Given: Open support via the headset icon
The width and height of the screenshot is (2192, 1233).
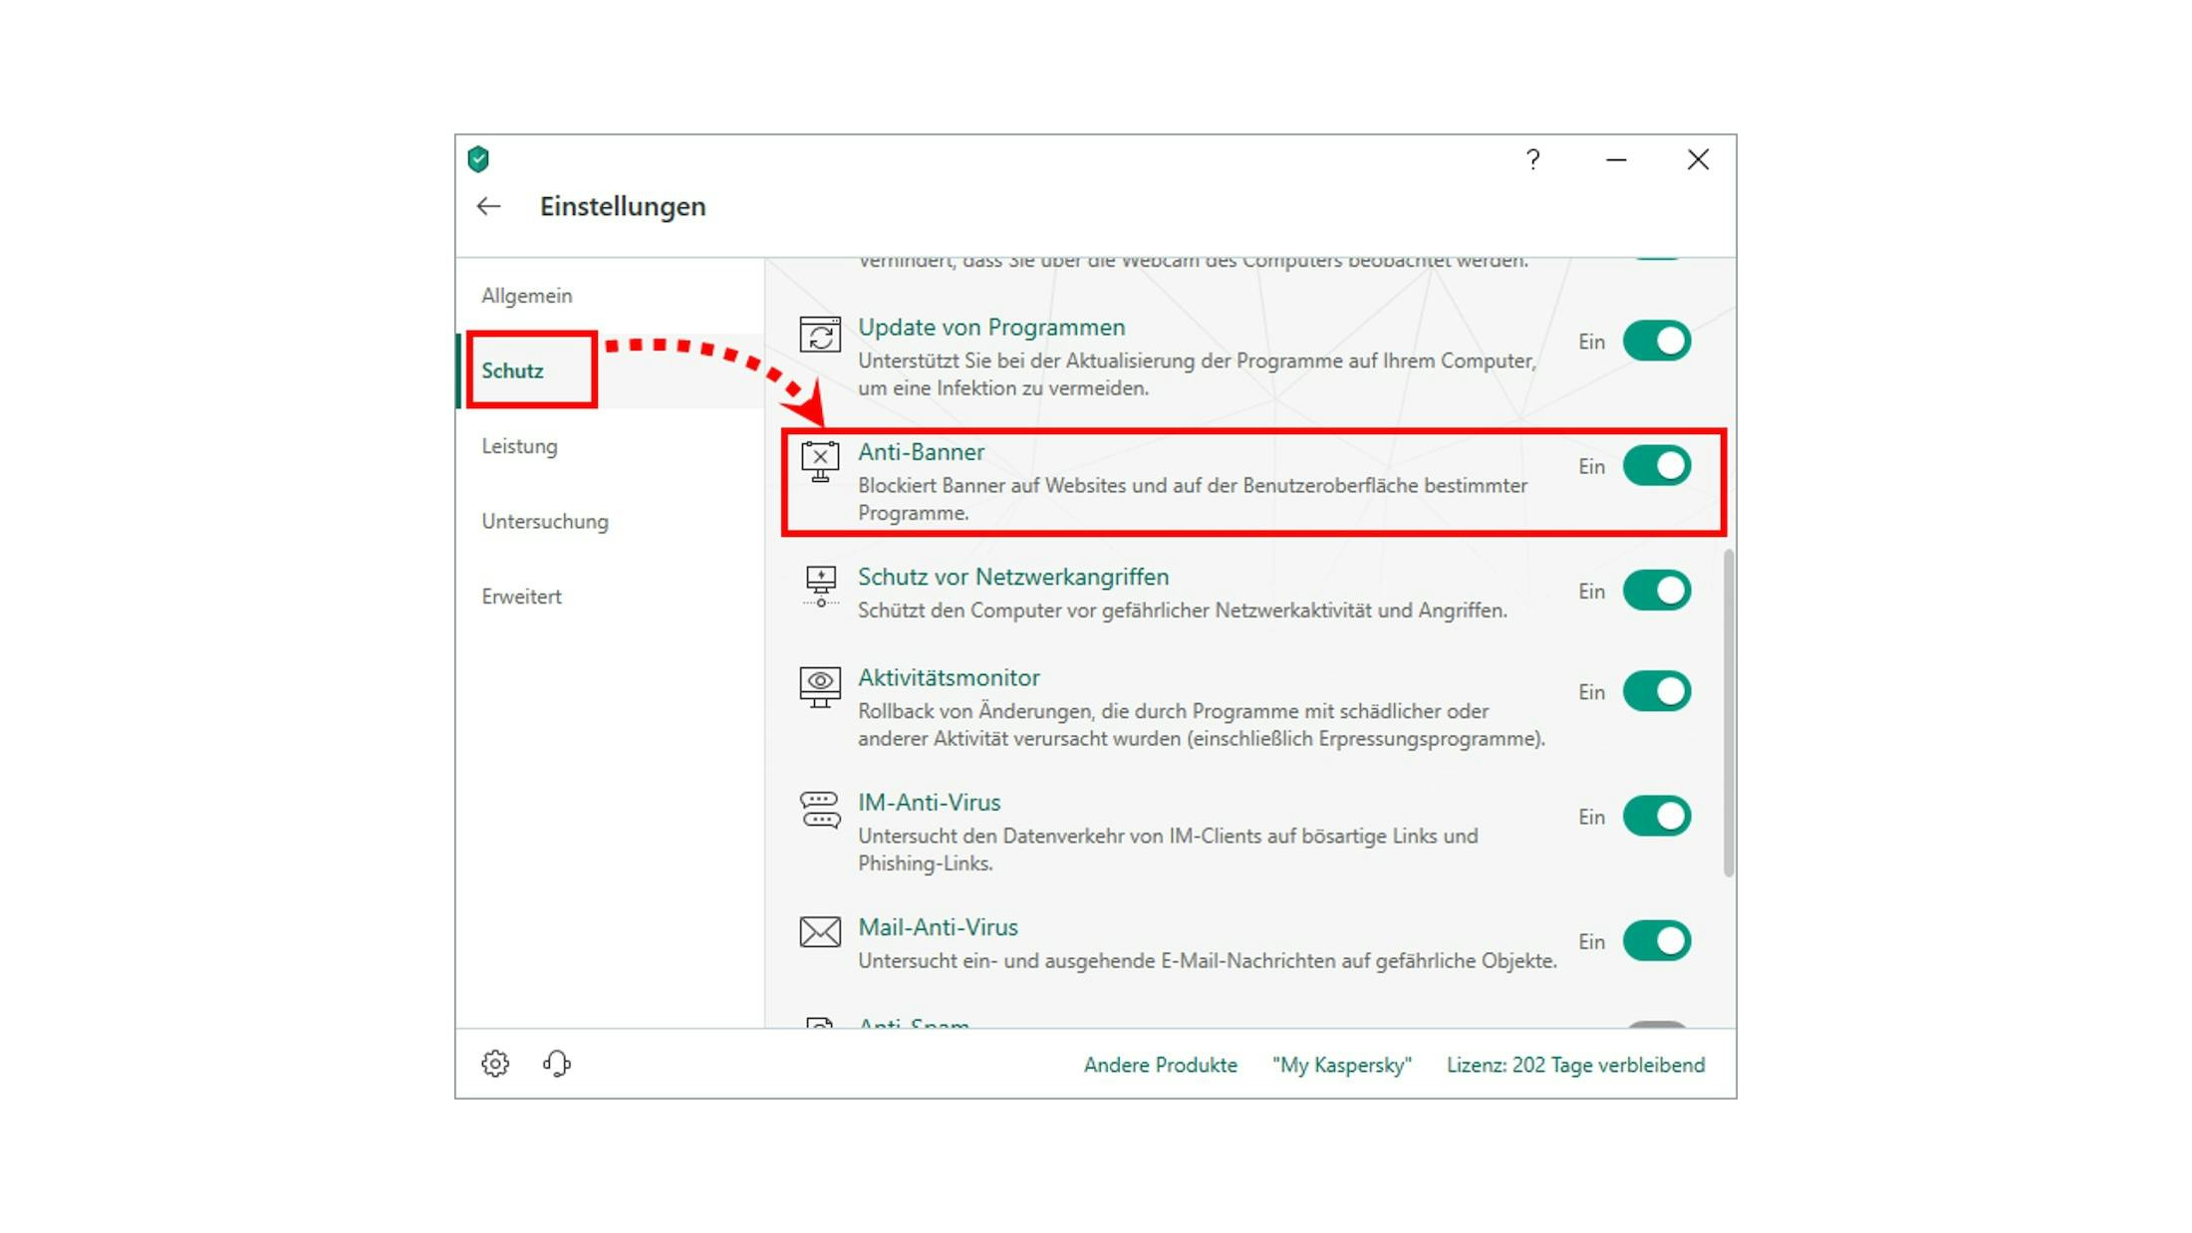Looking at the screenshot, I should 557,1064.
